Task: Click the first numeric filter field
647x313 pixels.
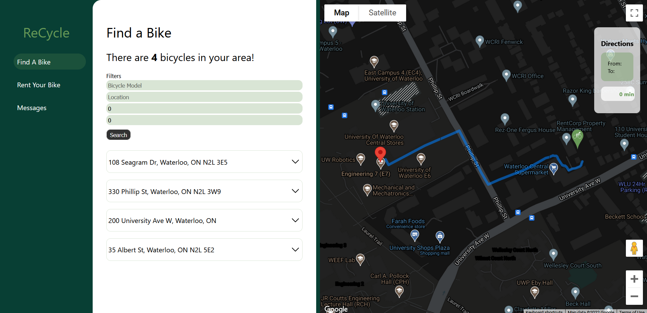Action: [204, 108]
